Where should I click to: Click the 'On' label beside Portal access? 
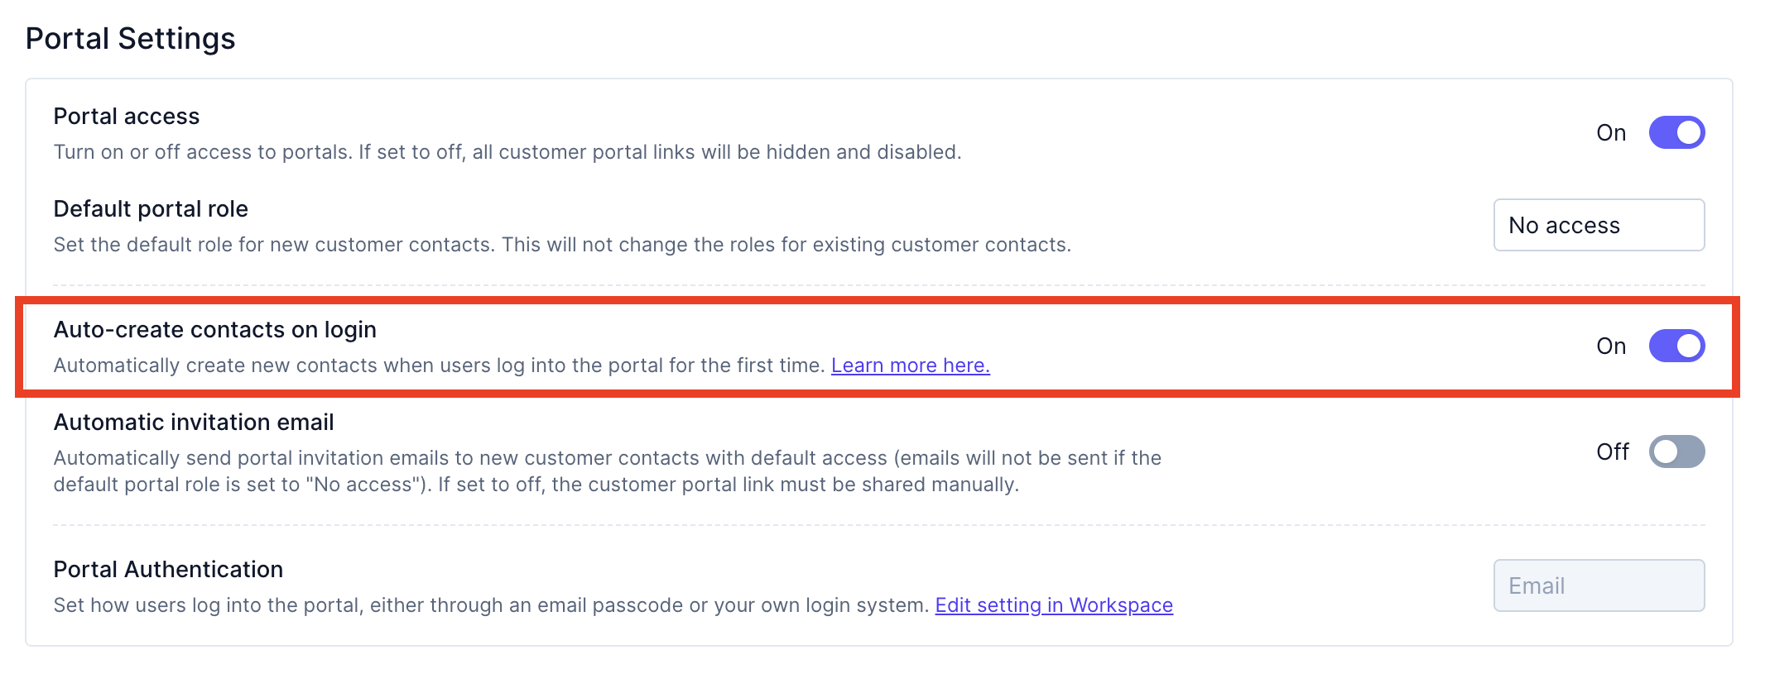coord(1610,133)
